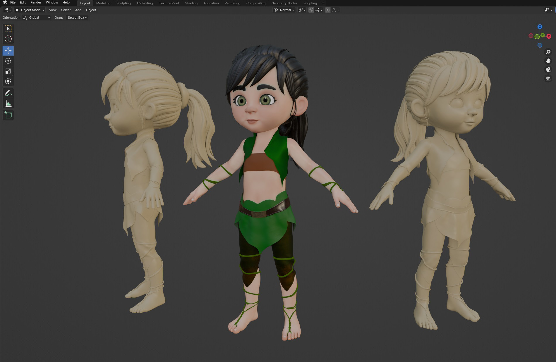
Task: Switch to the Rendering workspace tab
Action: coord(232,3)
